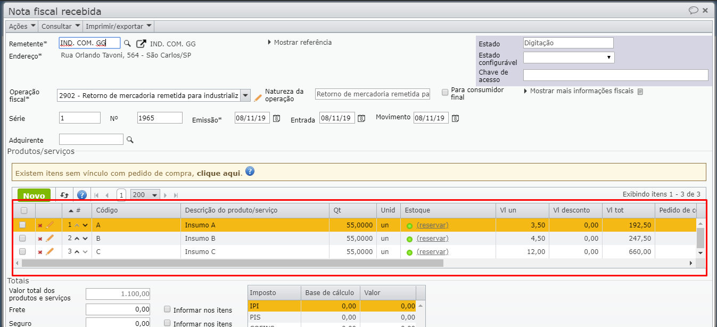The height and width of the screenshot is (327, 717).
Task: Click the comment bubble icon in title bar
Action: 693,10
